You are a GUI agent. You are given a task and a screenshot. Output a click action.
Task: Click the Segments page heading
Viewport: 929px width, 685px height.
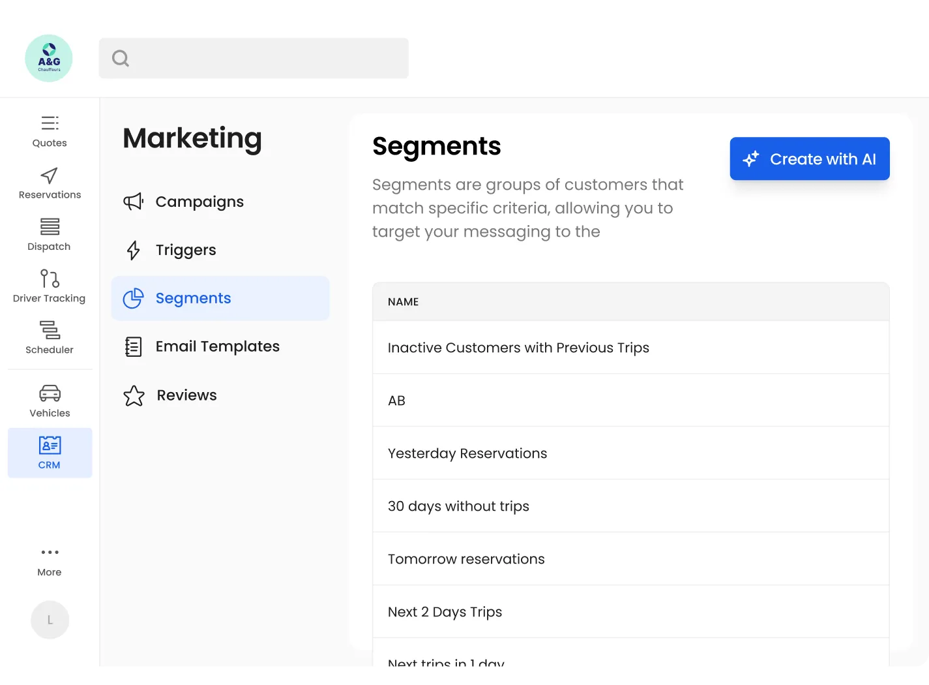coord(437,147)
